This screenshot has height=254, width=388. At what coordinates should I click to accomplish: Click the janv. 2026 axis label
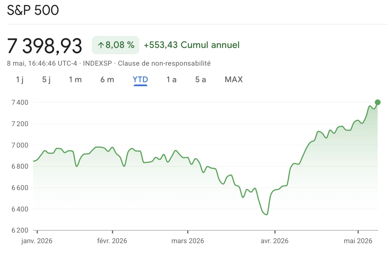(x=37, y=241)
